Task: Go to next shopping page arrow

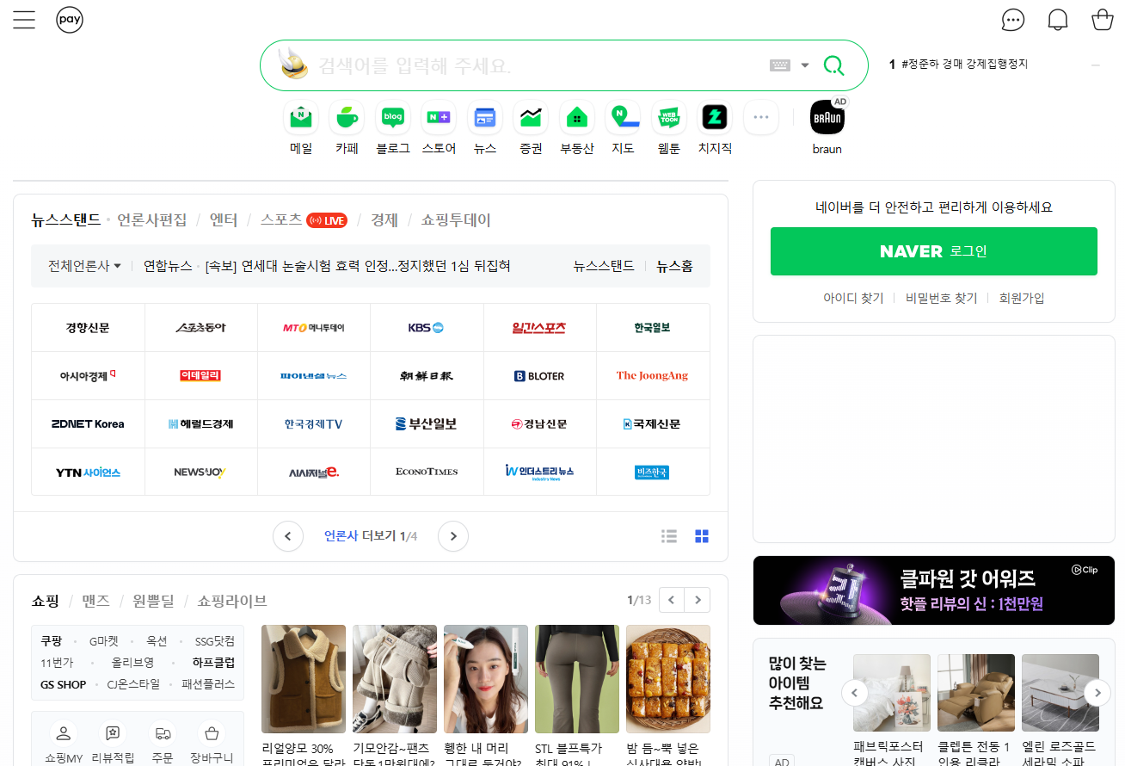Action: [x=698, y=600]
